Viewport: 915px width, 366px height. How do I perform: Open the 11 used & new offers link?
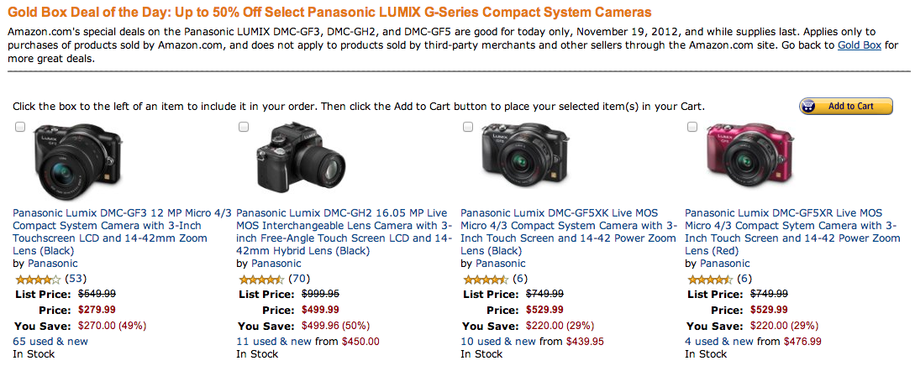point(274,341)
